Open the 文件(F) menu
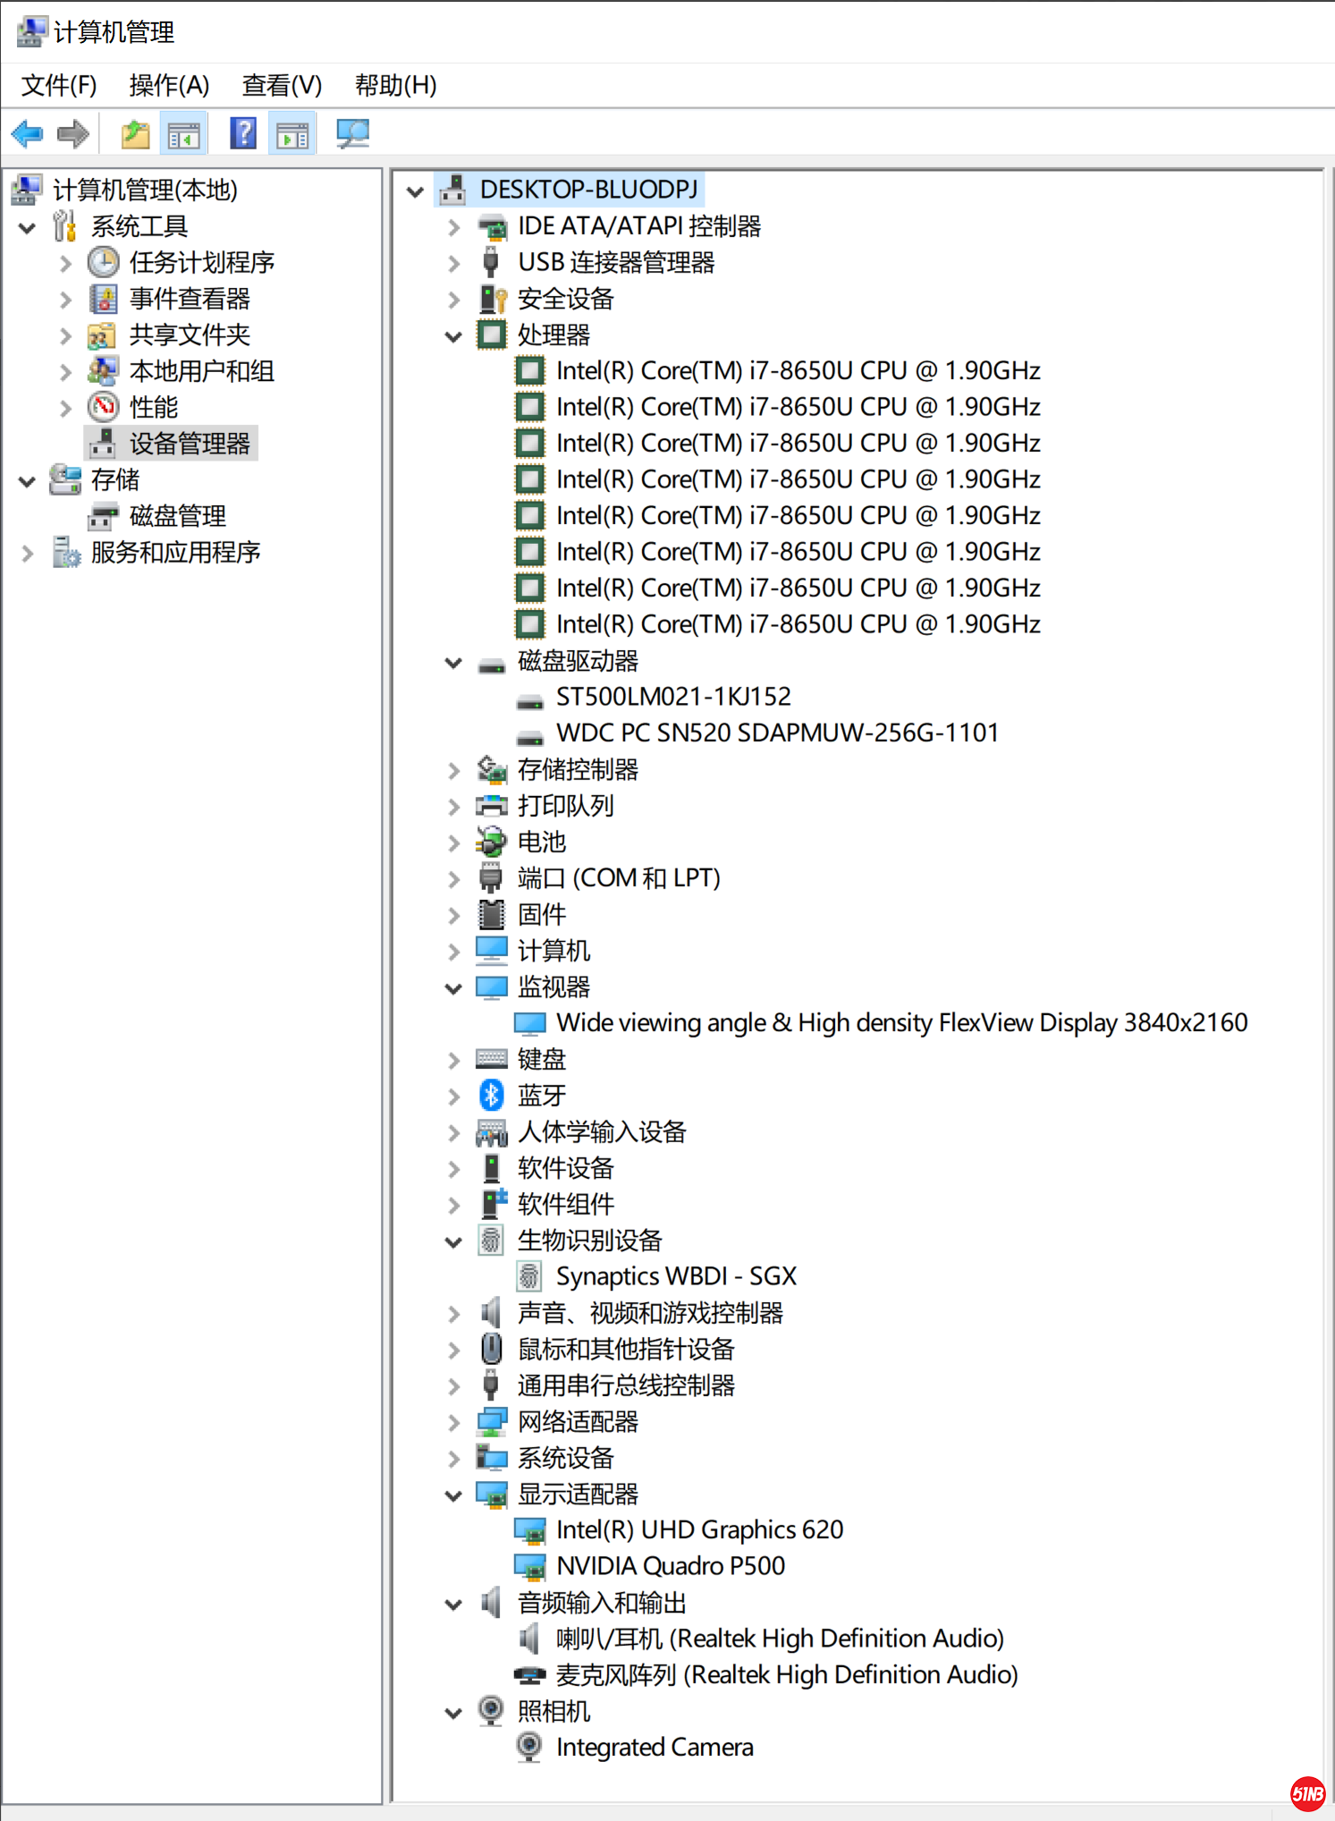This screenshot has width=1335, height=1821. 59,86
